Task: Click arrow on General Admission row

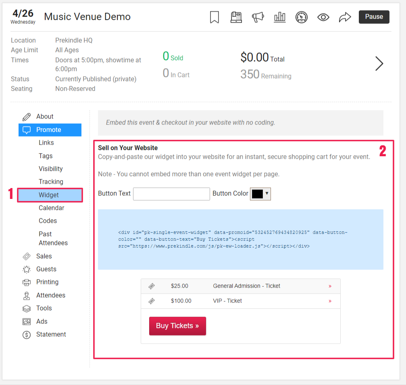Action: (330, 286)
